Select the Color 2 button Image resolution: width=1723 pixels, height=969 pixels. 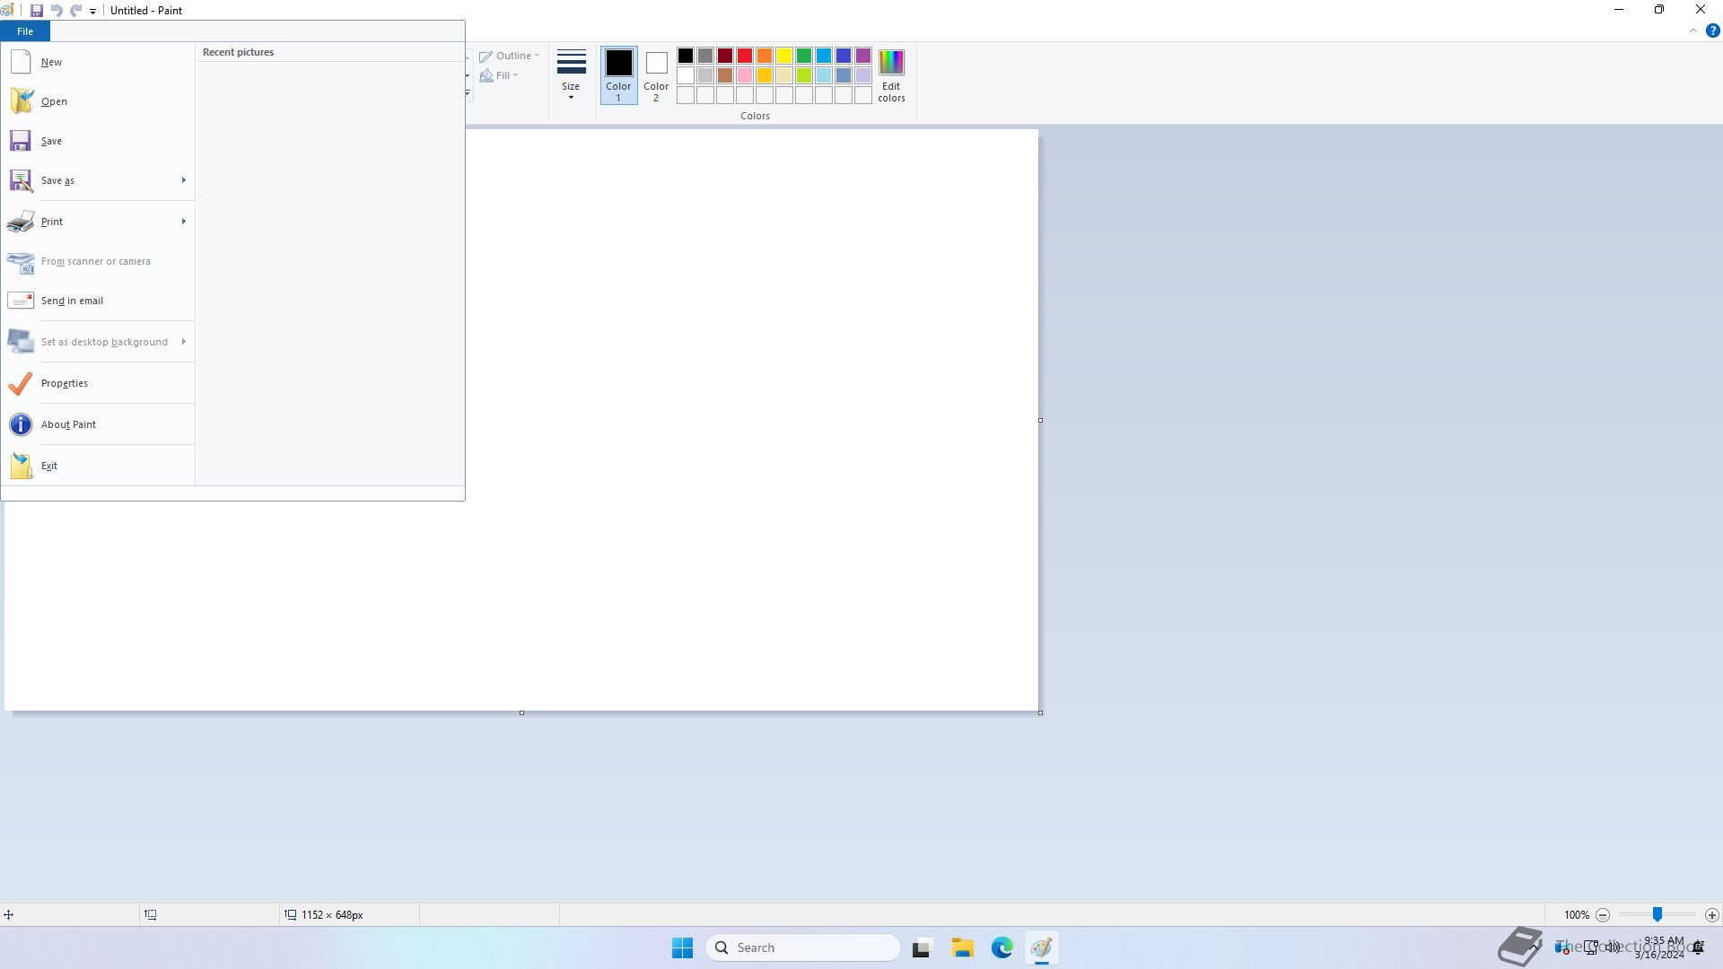coord(656,75)
